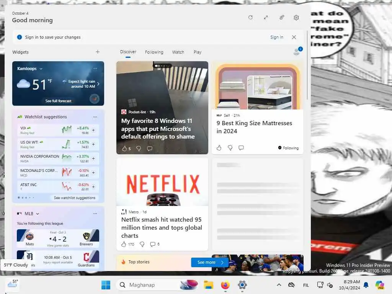This screenshot has width=392, height=294.
Task: Open File Explorer from taskbar
Action: point(208,285)
